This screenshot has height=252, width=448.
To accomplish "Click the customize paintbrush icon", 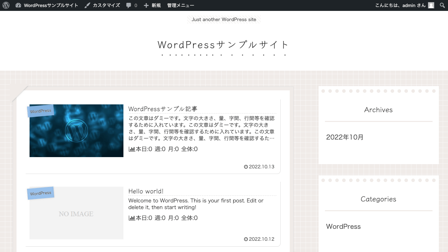I will pyautogui.click(x=87, y=5).
